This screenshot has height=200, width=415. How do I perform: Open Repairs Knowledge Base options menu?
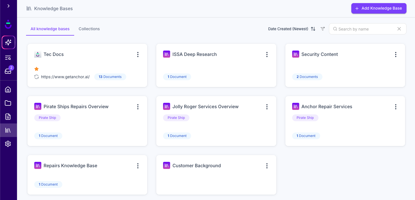click(x=138, y=166)
